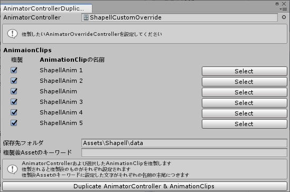This screenshot has height=192, width=290.
Task: Click Select button for ShapellAnim 4
Action: click(x=245, y=113)
